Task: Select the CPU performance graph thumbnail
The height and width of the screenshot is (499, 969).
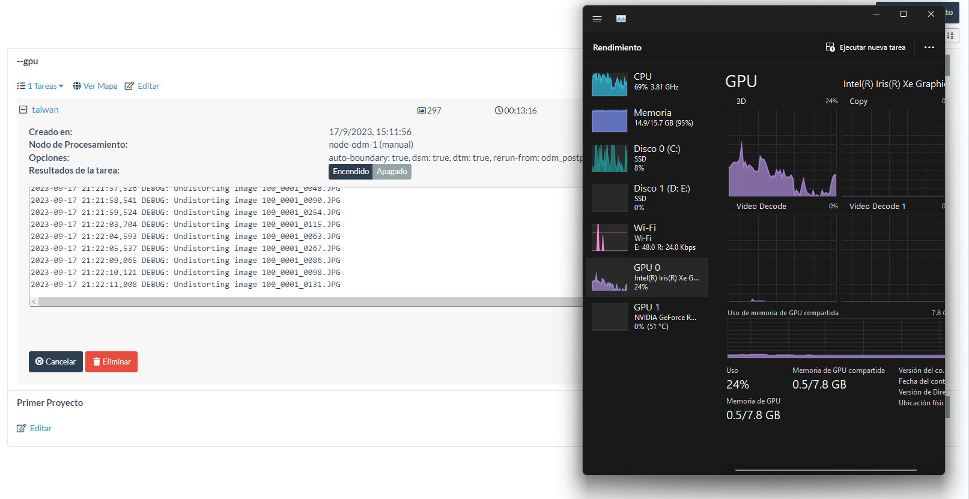Action: click(610, 84)
